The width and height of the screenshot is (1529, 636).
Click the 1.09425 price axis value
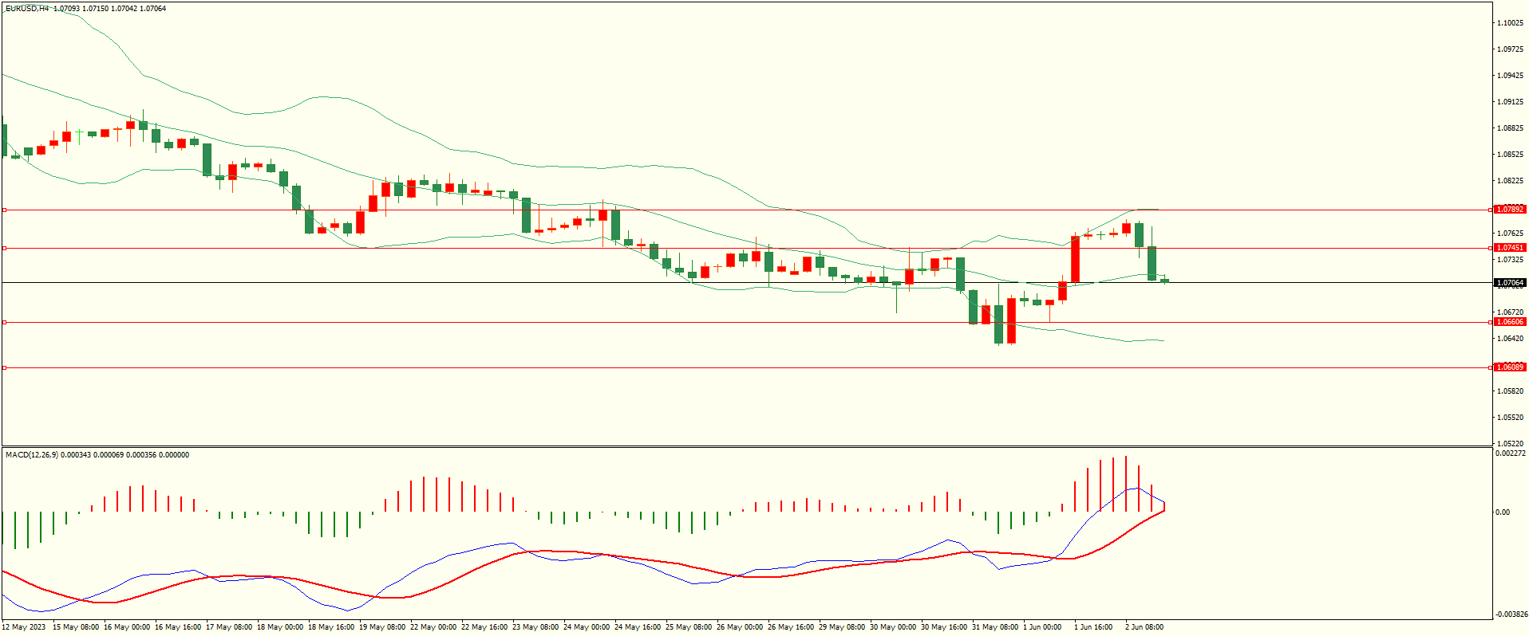pyautogui.click(x=1510, y=76)
